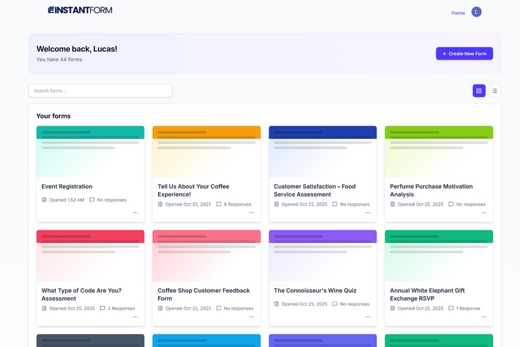The image size is (520, 347).
Task: Click document icon on Code Assessment card
Action: point(44,308)
